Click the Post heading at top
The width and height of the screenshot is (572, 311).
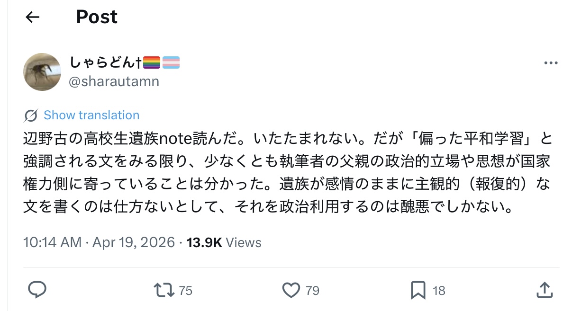97,18
